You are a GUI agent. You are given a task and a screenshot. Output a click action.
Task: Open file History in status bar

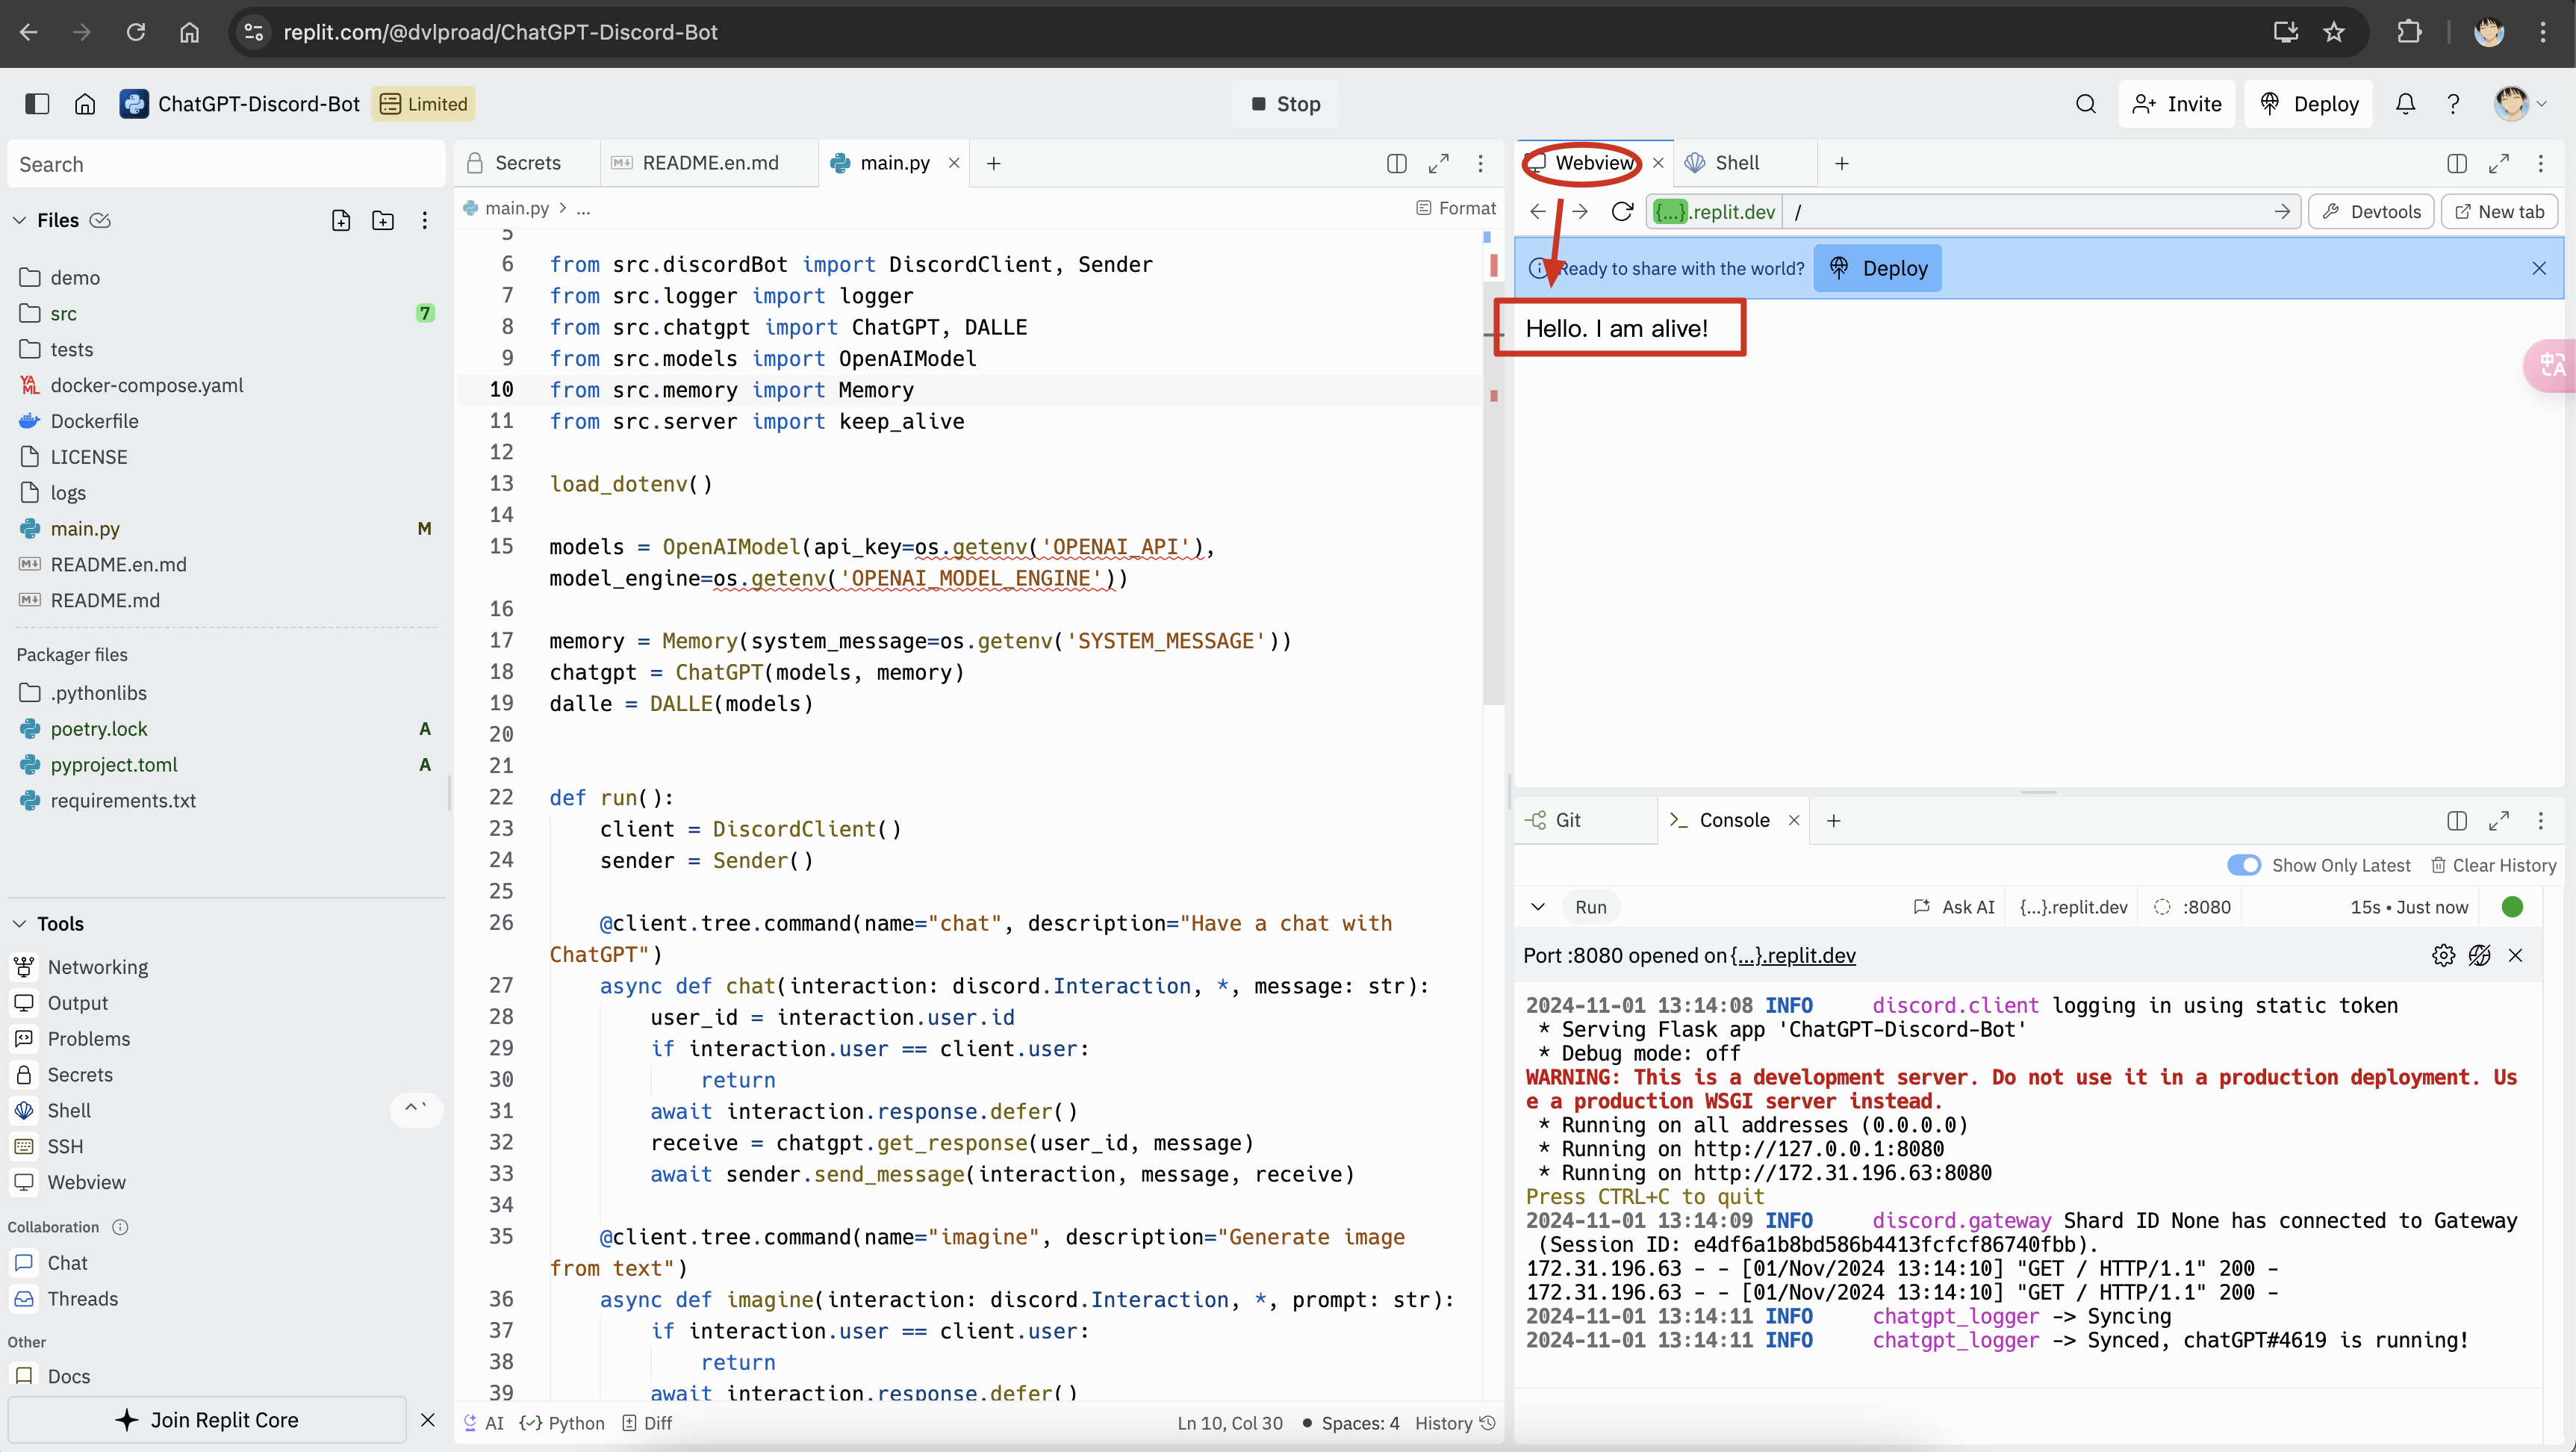click(1455, 1422)
